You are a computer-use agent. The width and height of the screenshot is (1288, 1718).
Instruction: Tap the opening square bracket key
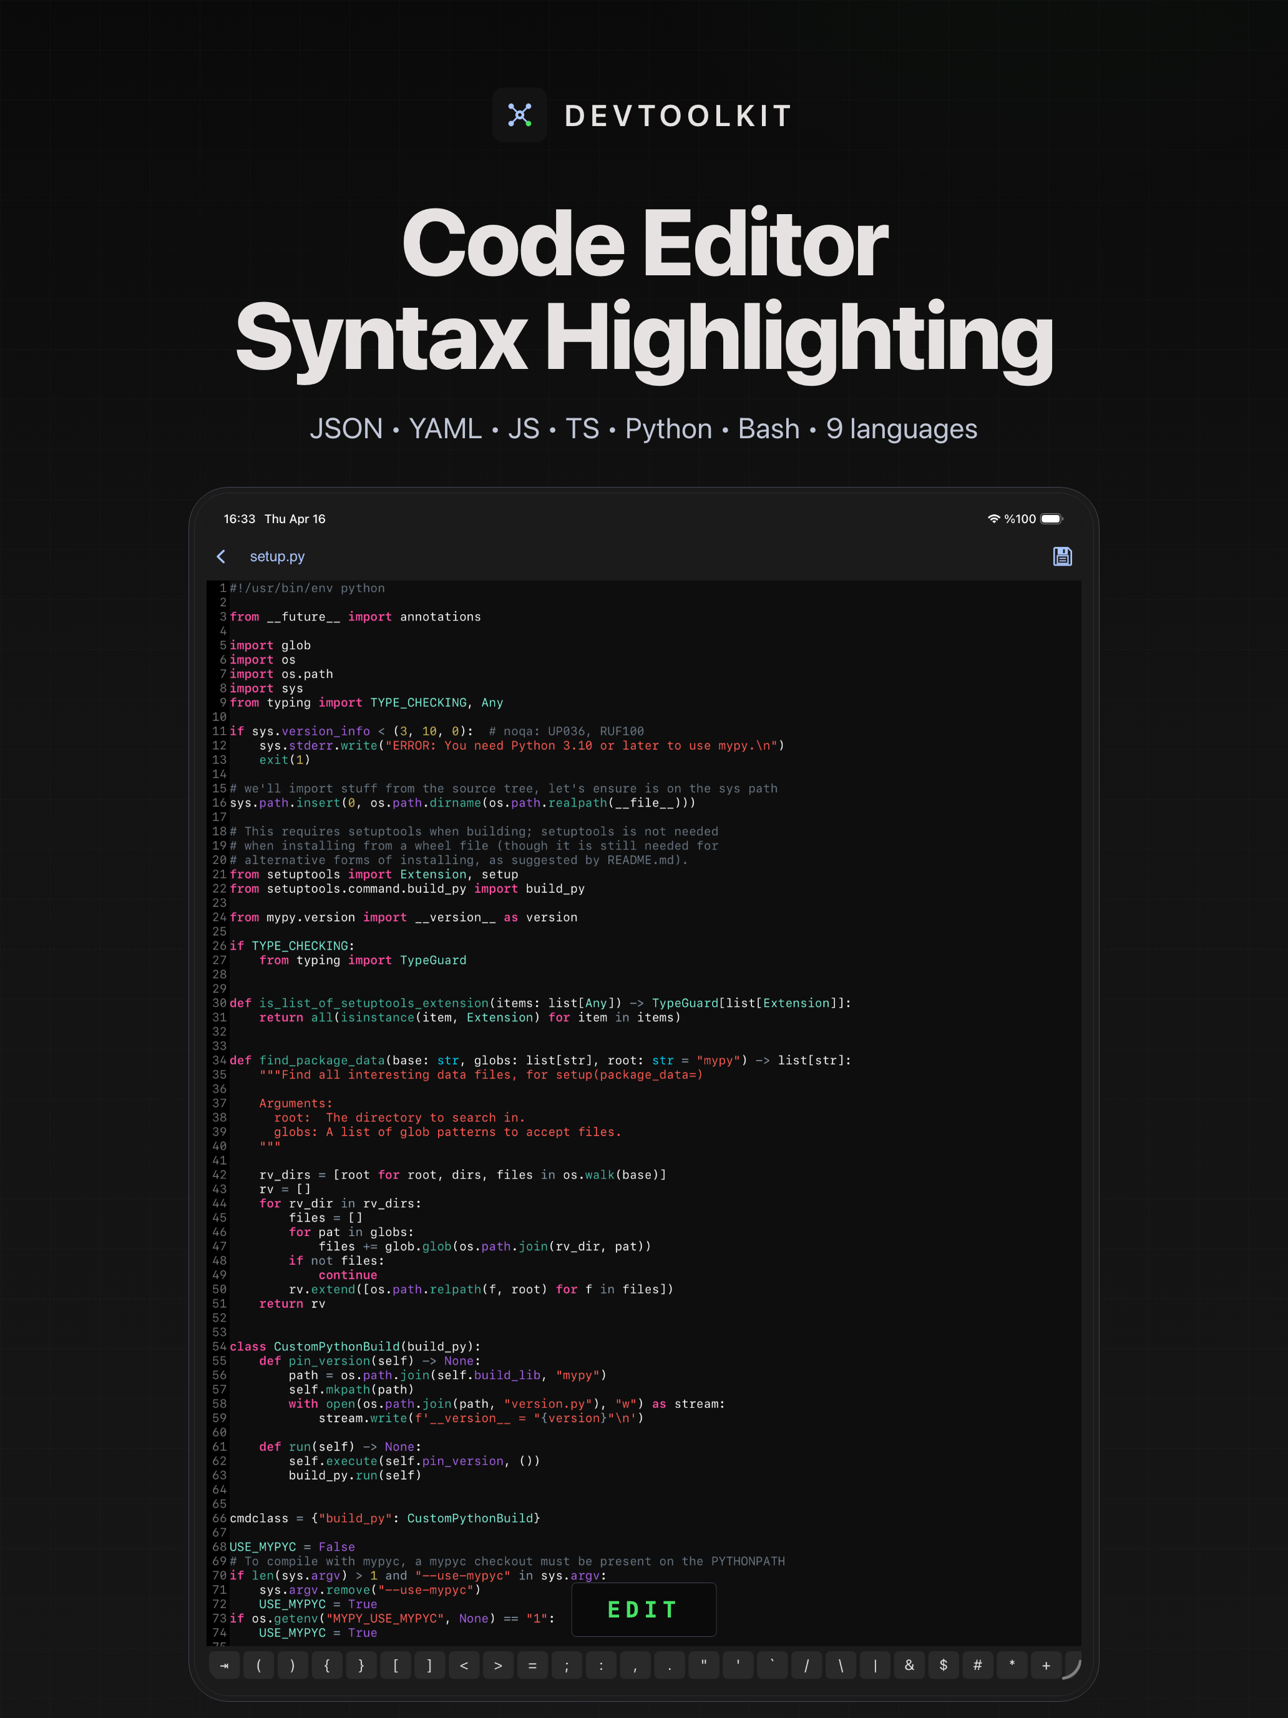[395, 1665]
